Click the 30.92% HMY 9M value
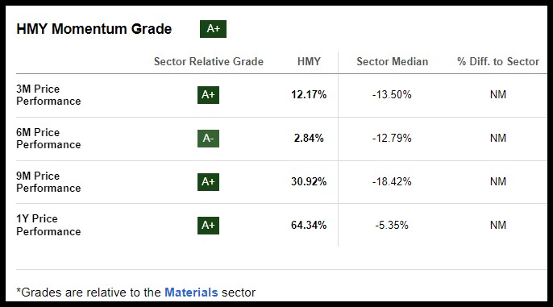The image size is (553, 307). [309, 181]
